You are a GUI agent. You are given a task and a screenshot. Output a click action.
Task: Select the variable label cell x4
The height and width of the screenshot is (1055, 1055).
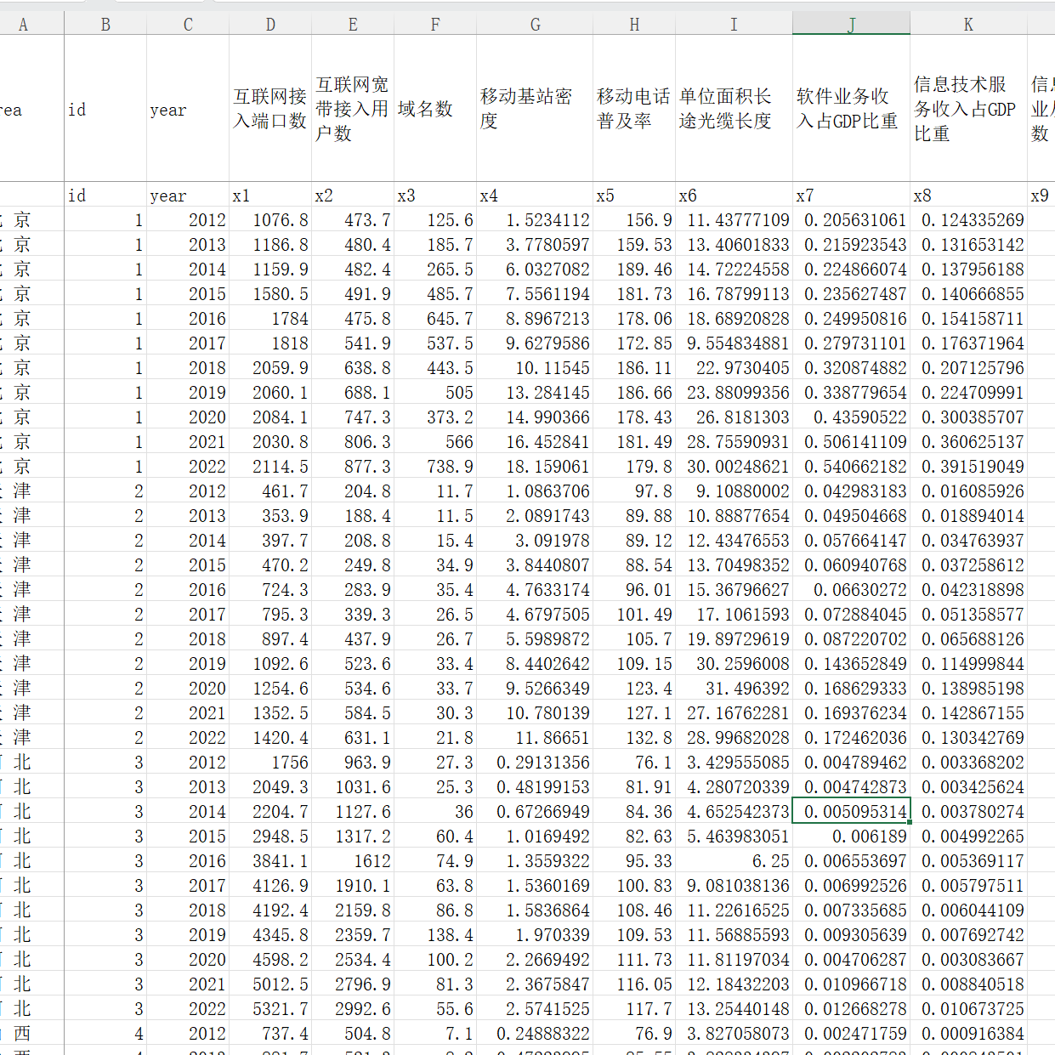coord(535,195)
